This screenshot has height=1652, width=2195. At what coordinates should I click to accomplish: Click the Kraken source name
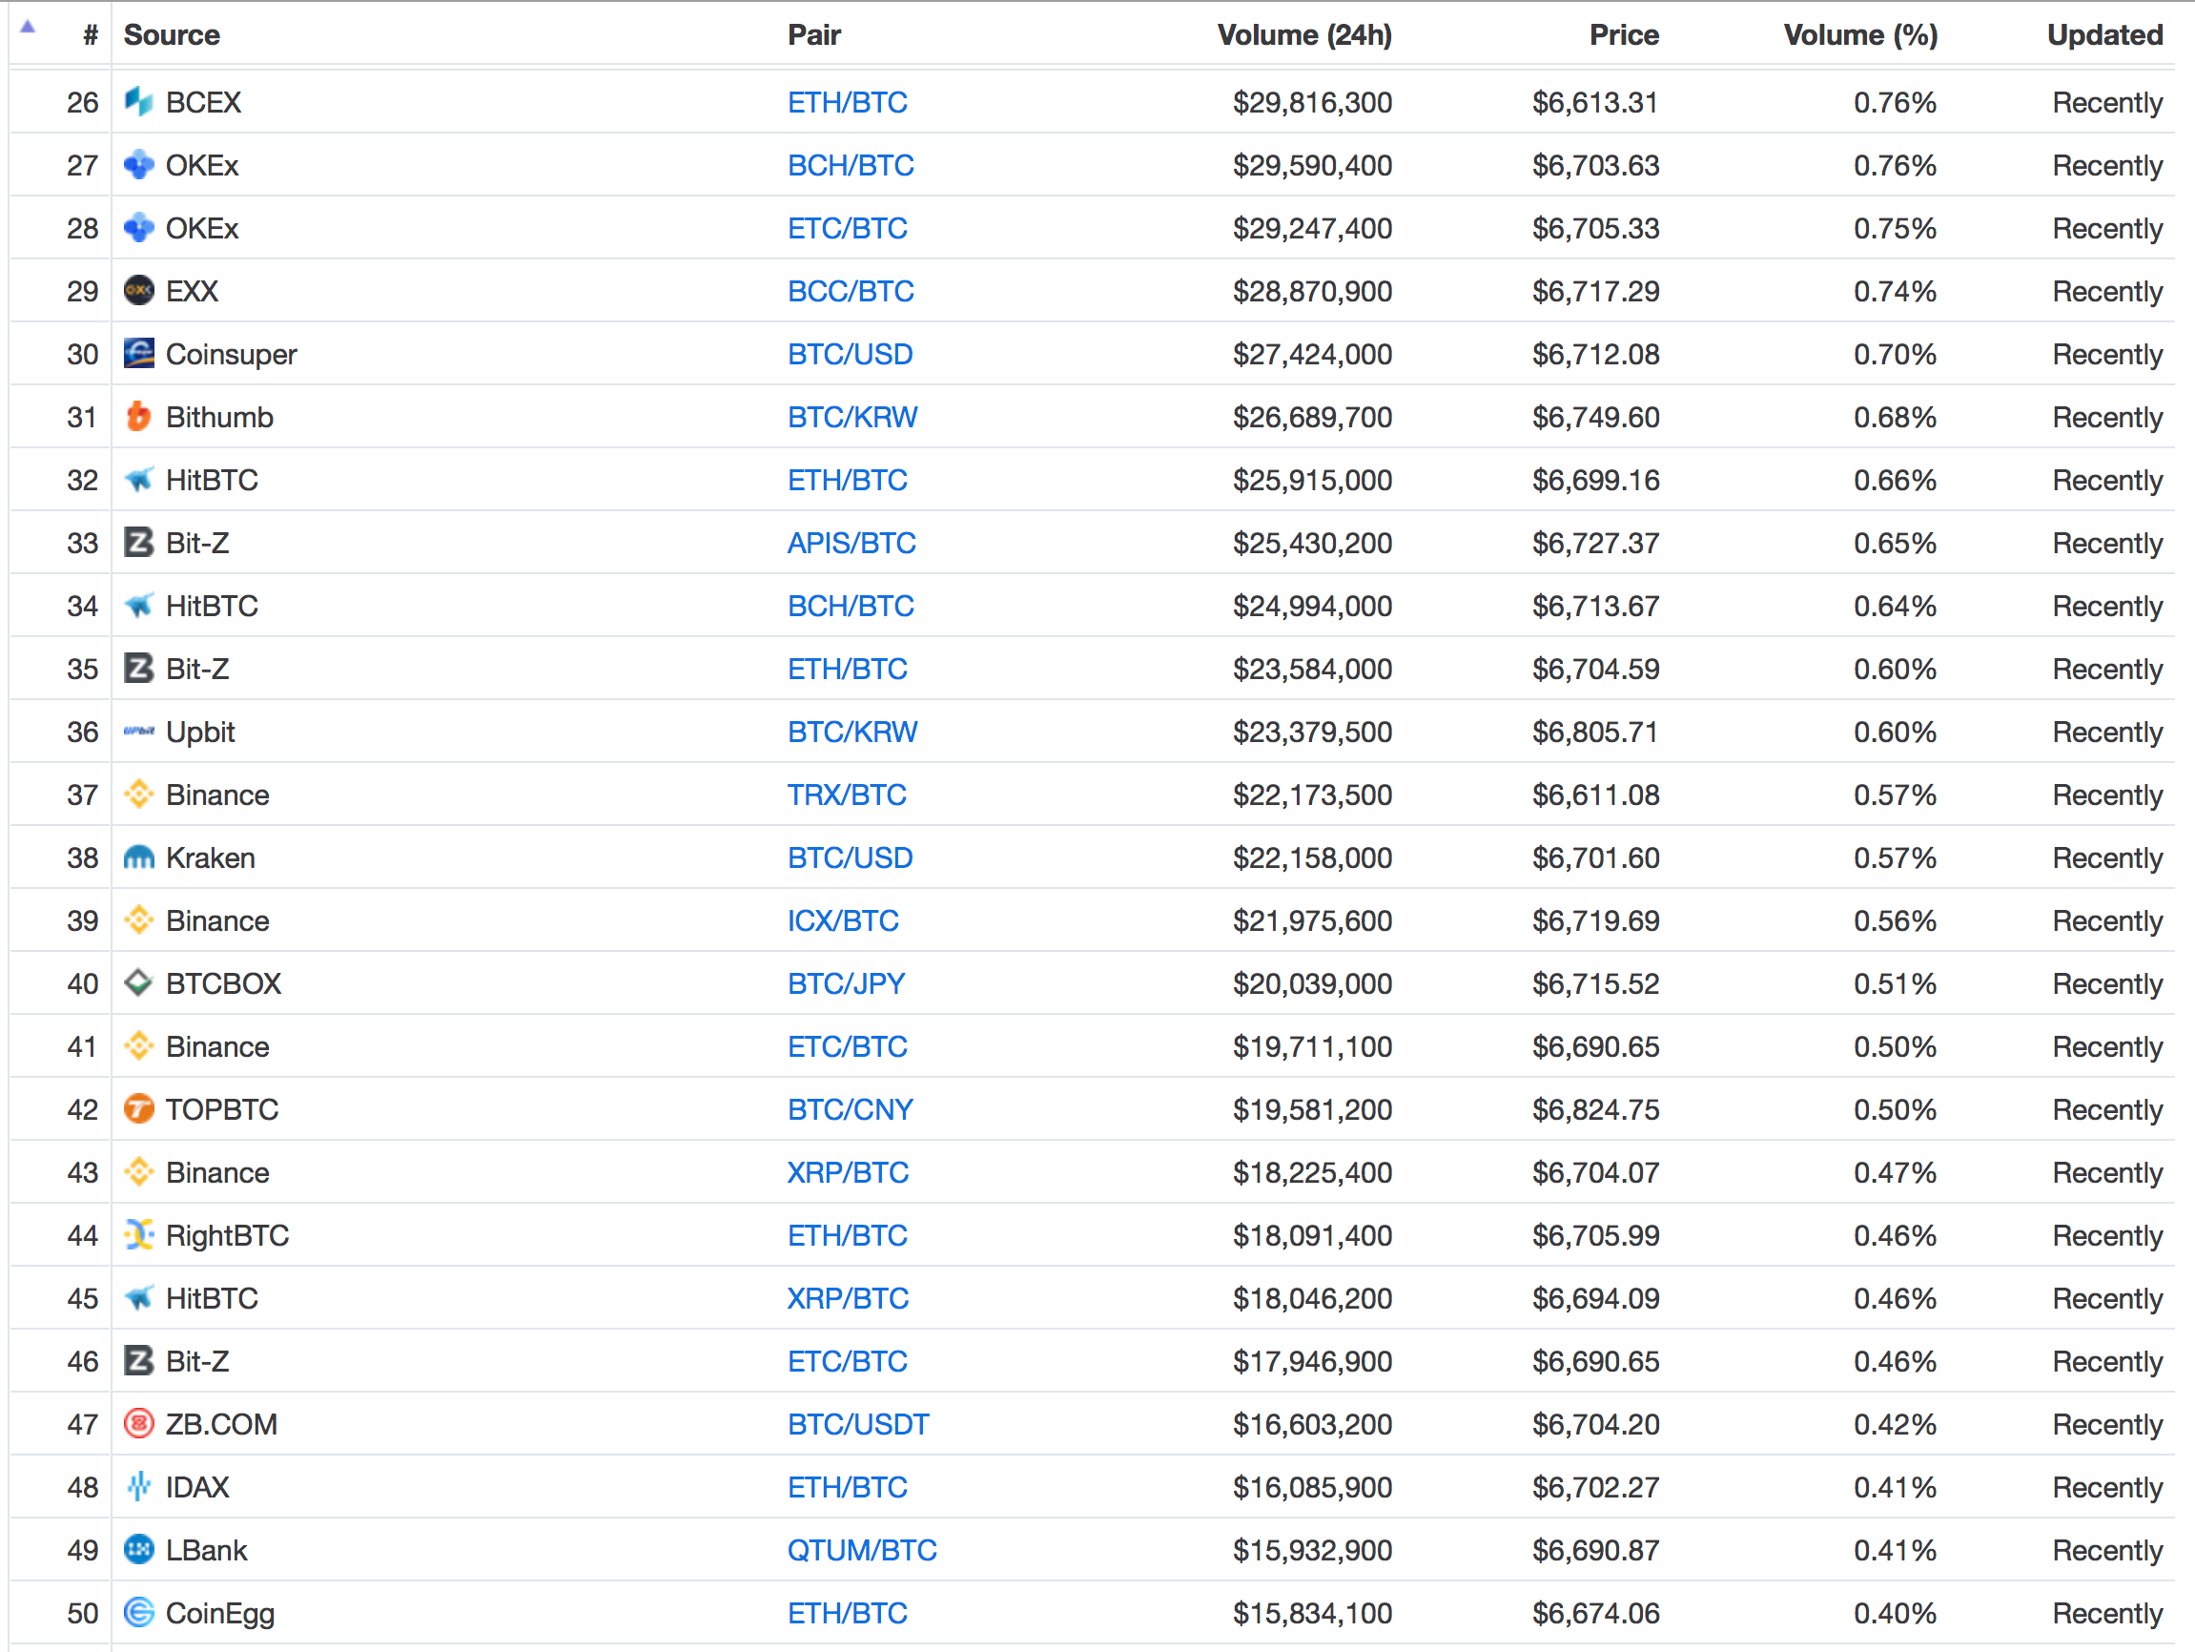[211, 857]
